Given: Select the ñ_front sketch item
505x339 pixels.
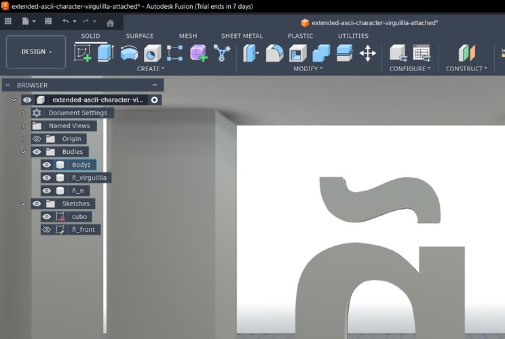Looking at the screenshot, I should click(x=83, y=230).
